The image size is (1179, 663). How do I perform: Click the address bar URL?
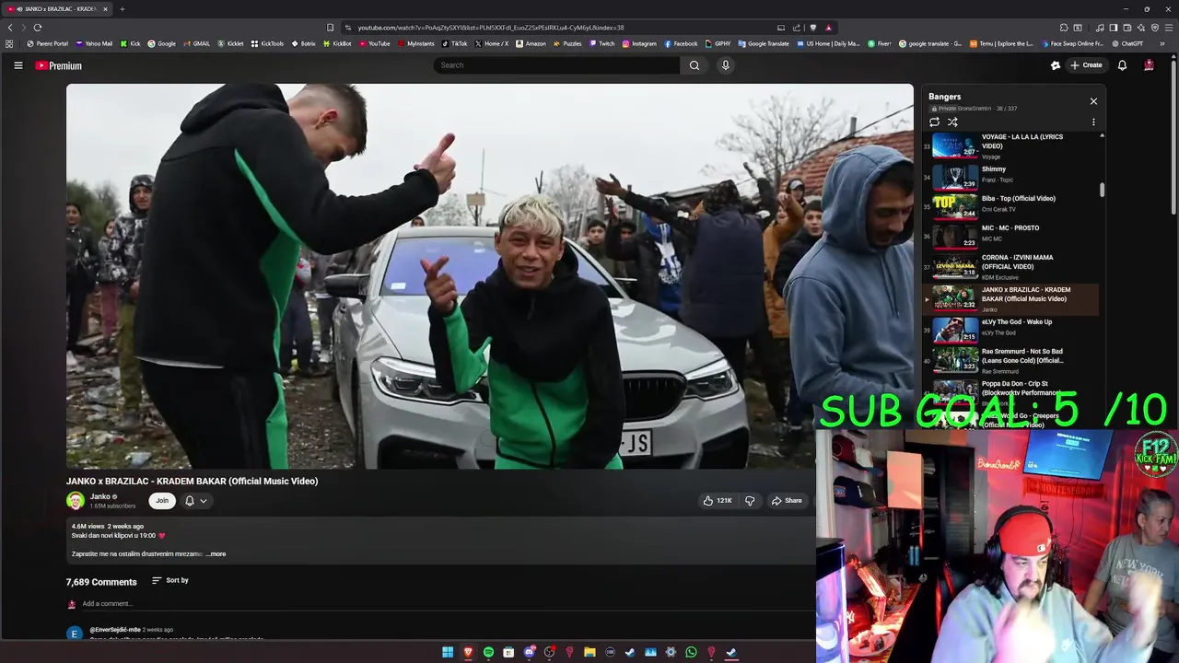[x=491, y=28]
